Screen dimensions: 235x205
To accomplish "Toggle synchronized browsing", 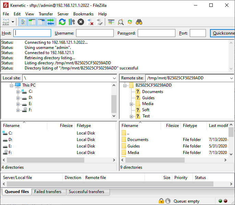I will tap(130, 22).
